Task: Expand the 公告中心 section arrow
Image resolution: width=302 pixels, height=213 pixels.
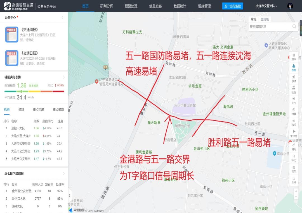Action: tap(63, 18)
